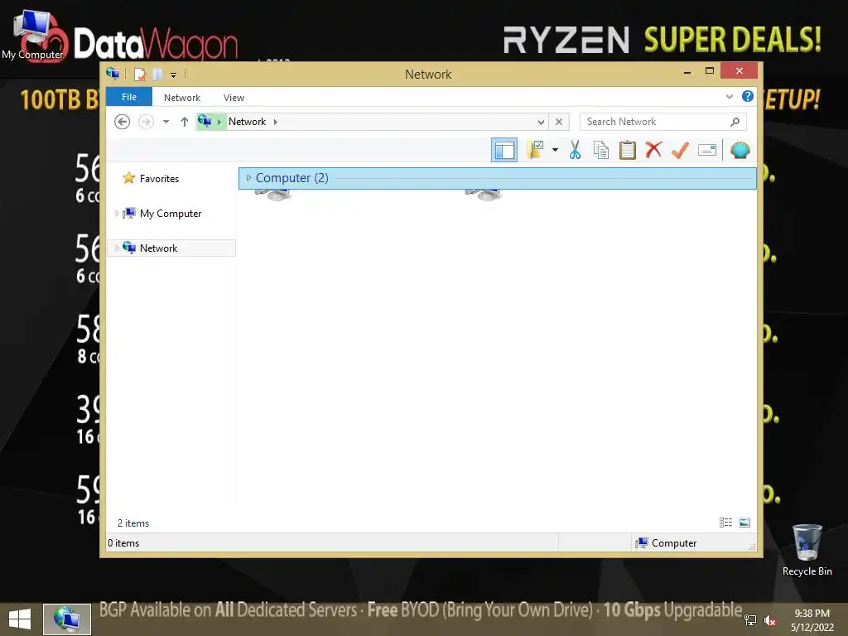The height and width of the screenshot is (636, 848).
Task: Click the window system menu icon
Action: [113, 74]
